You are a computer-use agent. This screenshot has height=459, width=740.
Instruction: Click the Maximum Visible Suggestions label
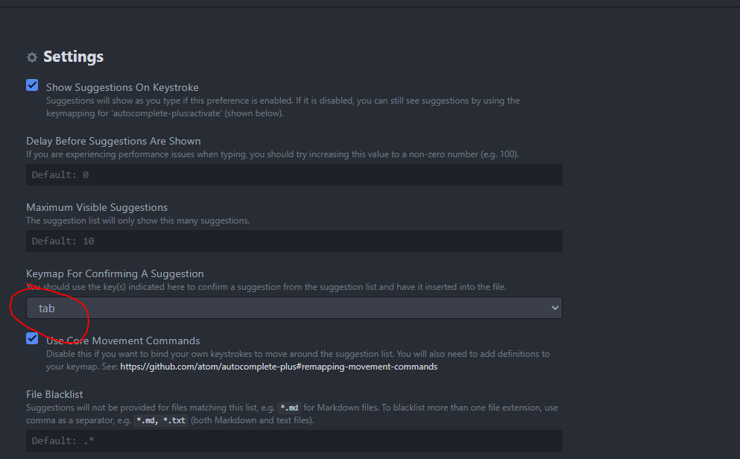pos(97,207)
